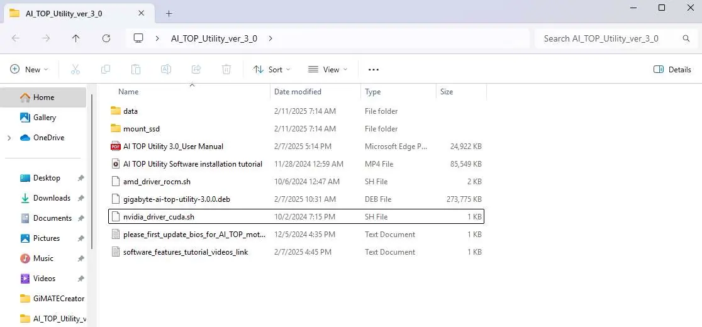This screenshot has height=327, width=702.
Task: Click the Cut scissors icon
Action: click(x=75, y=69)
